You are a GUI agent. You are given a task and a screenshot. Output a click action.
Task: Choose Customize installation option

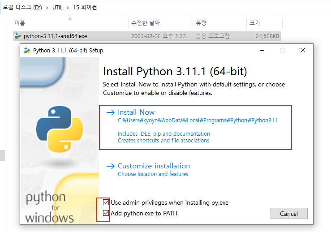154,166
